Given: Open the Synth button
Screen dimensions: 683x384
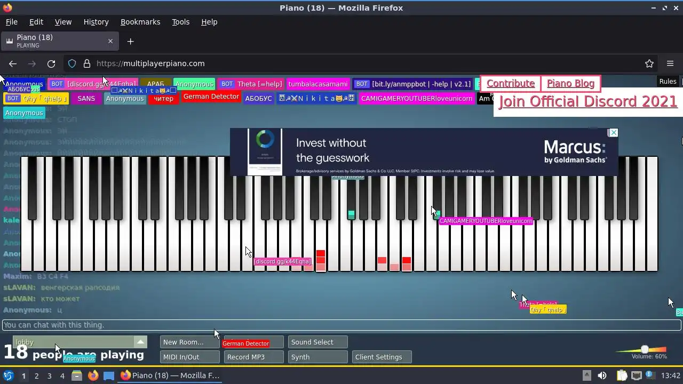Looking at the screenshot, I should point(317,357).
